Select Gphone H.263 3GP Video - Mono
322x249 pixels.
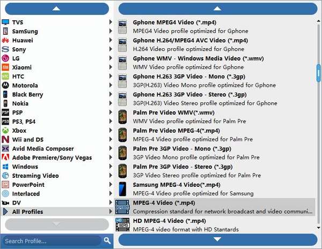pyautogui.click(x=215, y=81)
